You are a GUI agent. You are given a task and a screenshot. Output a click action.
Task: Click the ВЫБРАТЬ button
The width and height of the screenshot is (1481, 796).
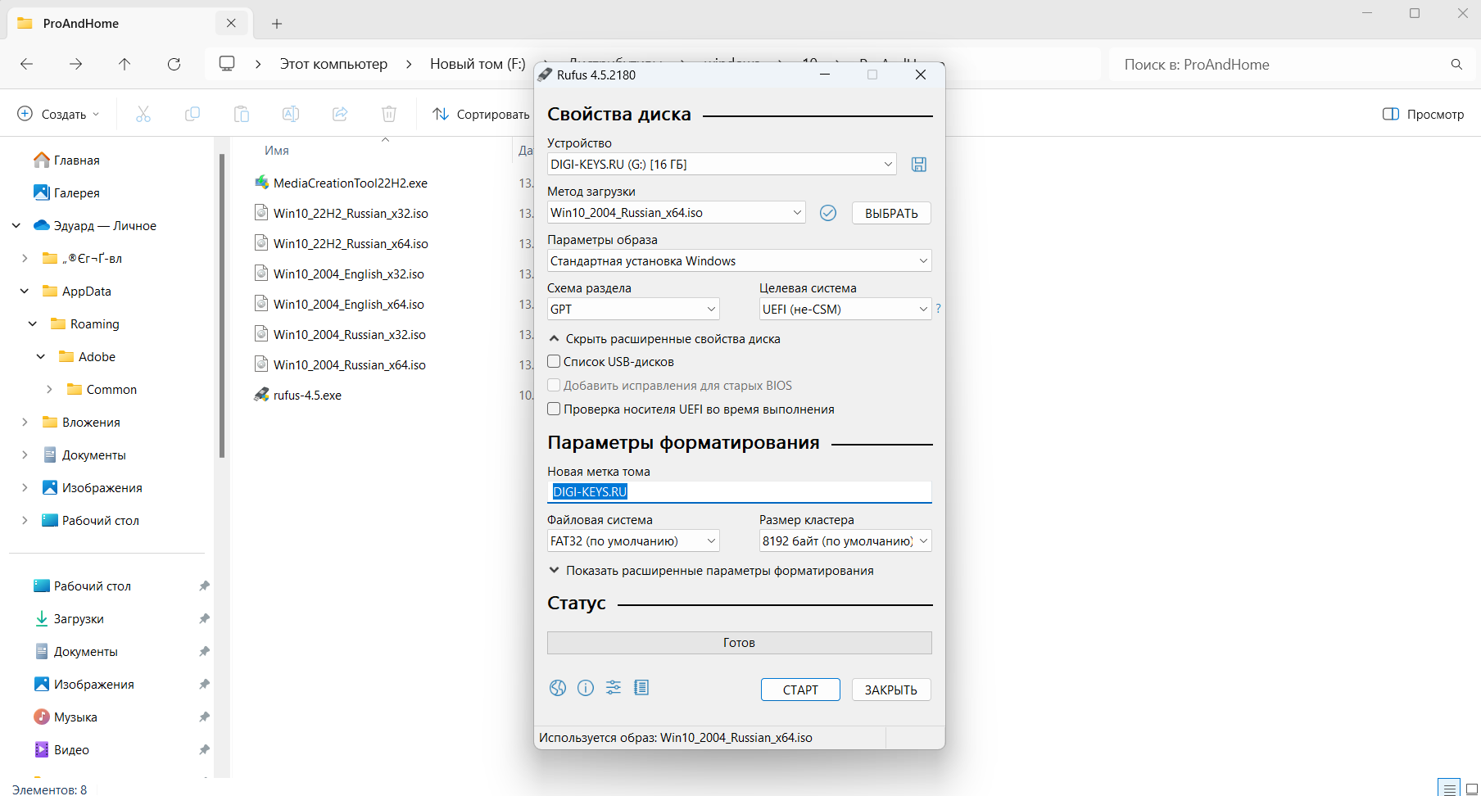pos(891,213)
